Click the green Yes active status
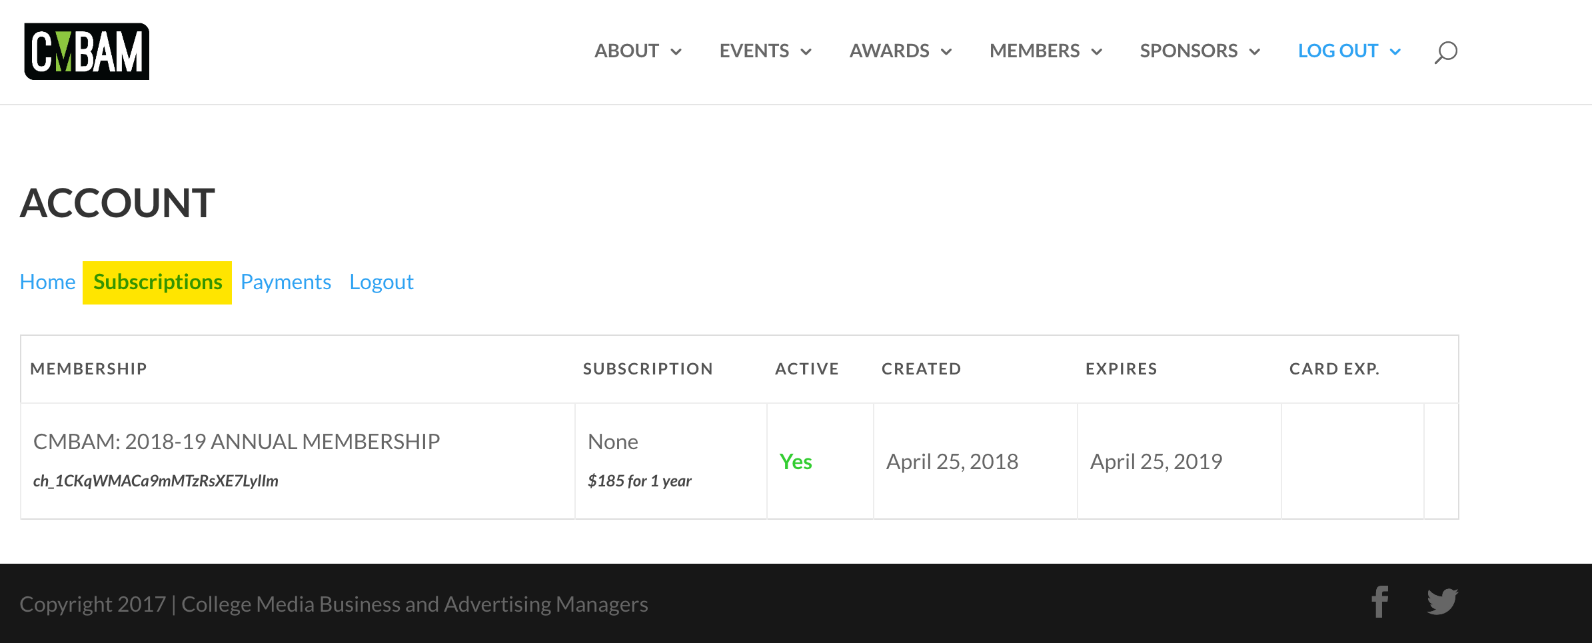The image size is (1592, 643). 796,462
